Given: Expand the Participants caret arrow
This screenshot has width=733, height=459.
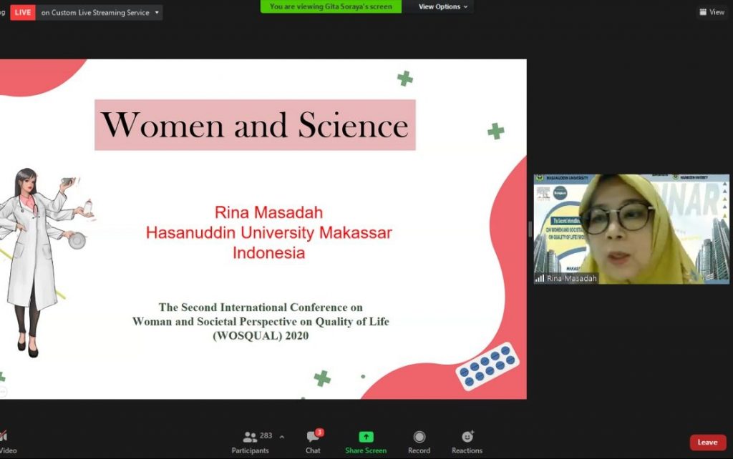Looking at the screenshot, I should [282, 437].
